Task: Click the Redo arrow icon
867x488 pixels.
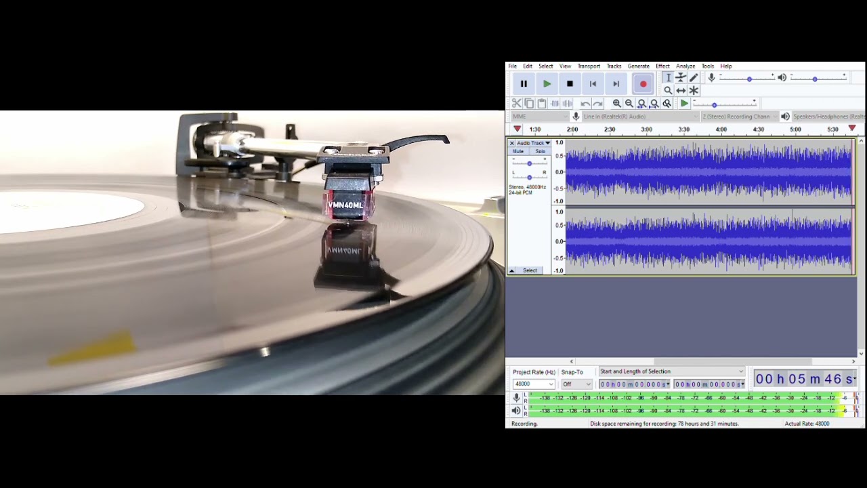Action: pos(597,103)
